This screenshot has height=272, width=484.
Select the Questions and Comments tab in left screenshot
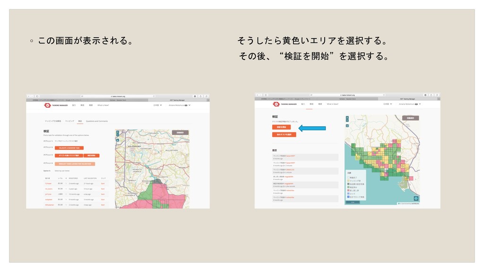pyautogui.click(x=97, y=121)
